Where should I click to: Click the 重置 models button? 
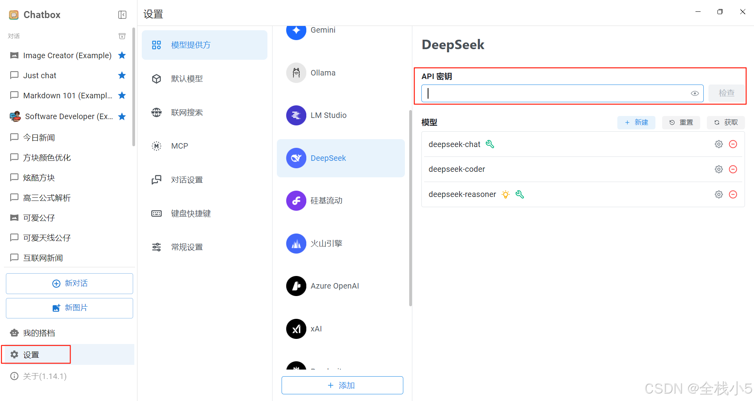click(x=681, y=122)
